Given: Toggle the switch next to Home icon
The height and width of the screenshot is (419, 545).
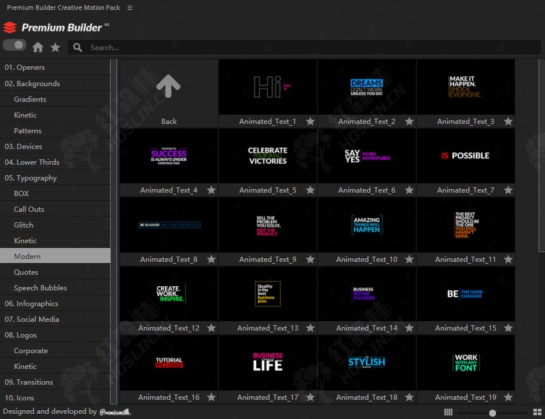Looking at the screenshot, I should (15, 45).
